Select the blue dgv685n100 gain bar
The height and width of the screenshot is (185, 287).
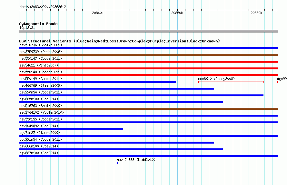coord(121,102)
